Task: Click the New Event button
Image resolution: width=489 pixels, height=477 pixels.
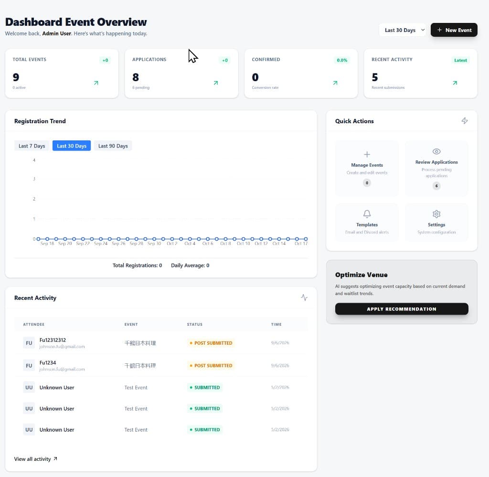Action: tap(454, 30)
